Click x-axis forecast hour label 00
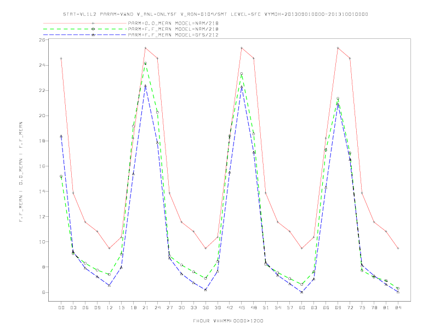This screenshot has height=335, width=434. [x=61, y=308]
